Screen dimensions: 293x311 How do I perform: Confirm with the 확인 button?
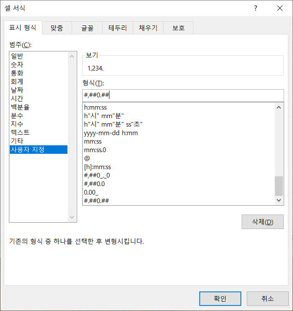[x=220, y=299]
